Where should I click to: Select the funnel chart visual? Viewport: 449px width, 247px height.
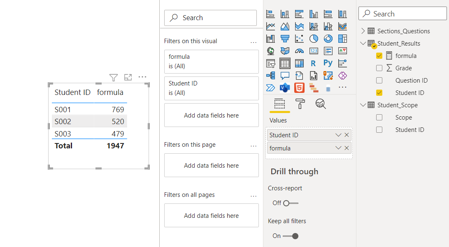pyautogui.click(x=285, y=39)
